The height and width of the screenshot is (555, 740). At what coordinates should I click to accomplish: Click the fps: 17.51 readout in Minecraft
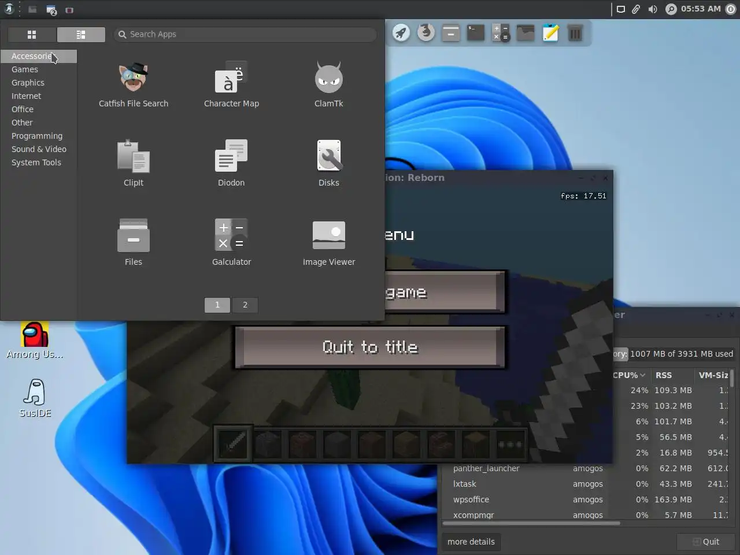pyautogui.click(x=583, y=196)
